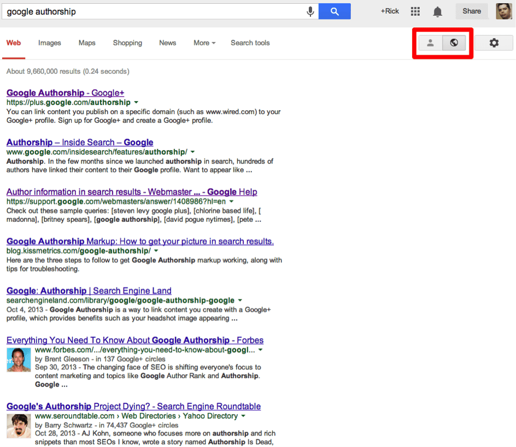
Task: Switch to the Images tab
Action: 49,43
